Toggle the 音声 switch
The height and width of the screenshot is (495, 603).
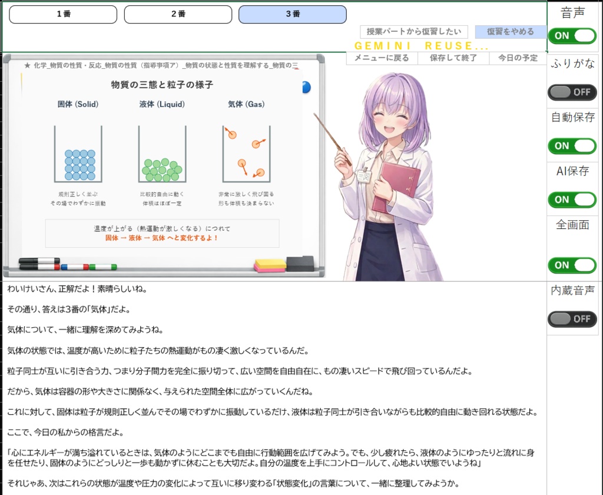tap(572, 36)
